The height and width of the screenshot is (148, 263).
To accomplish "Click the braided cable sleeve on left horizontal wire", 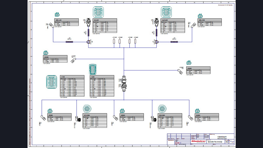I will 69,42.
